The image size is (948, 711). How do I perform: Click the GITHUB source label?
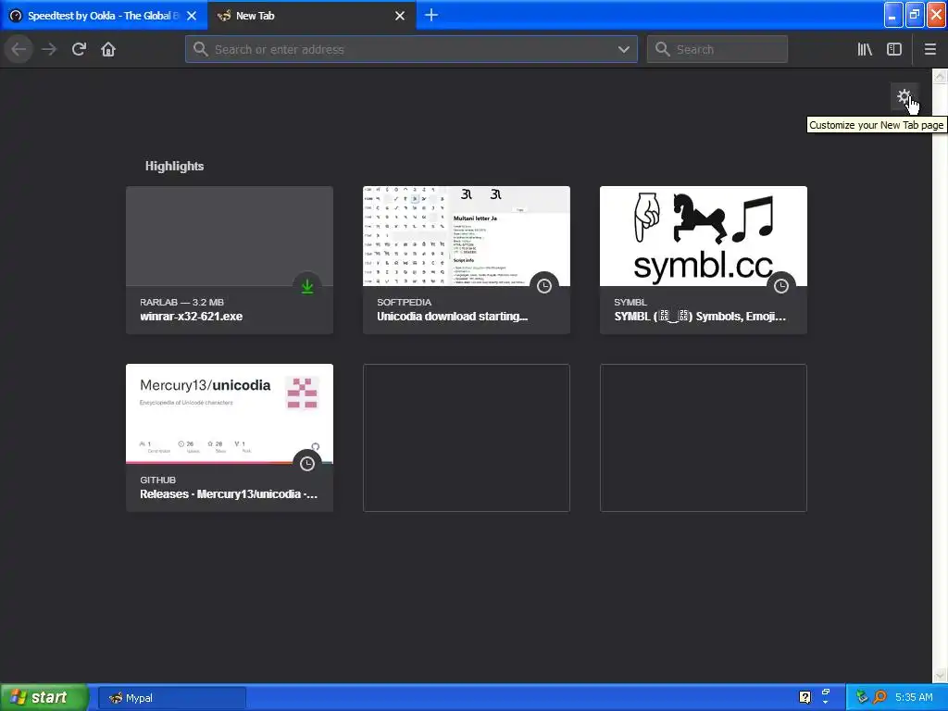tap(157, 480)
